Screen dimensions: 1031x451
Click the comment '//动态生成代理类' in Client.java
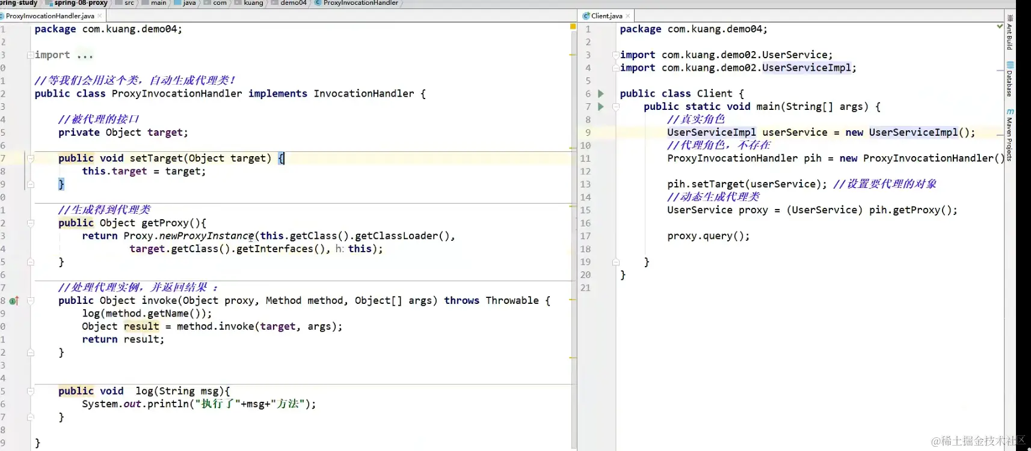click(713, 197)
